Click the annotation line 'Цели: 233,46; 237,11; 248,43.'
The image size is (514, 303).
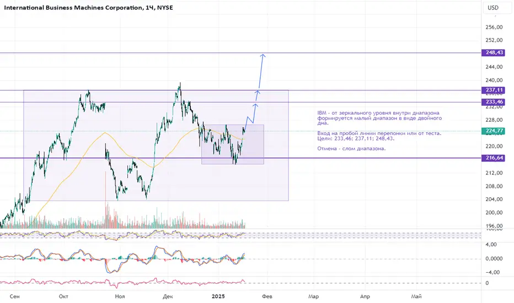point(356,139)
